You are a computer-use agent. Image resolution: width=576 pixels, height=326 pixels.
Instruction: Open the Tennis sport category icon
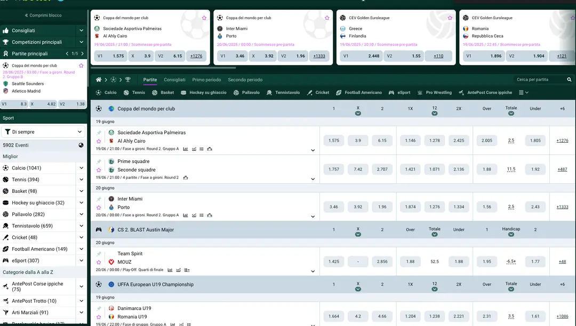pos(125,92)
